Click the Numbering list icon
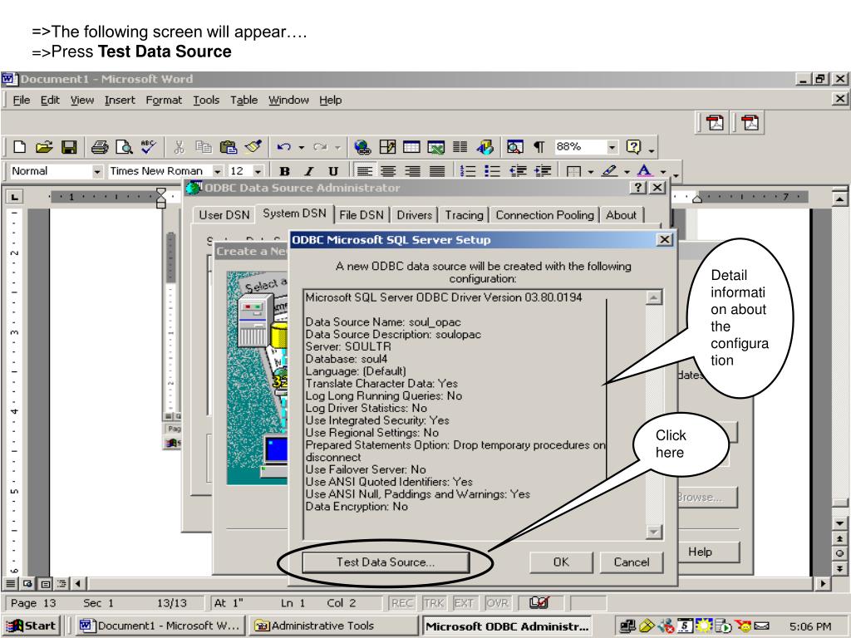This screenshot has width=851, height=638. [x=467, y=171]
